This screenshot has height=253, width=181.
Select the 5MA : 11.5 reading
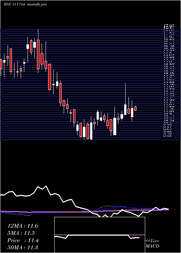click(x=21, y=233)
